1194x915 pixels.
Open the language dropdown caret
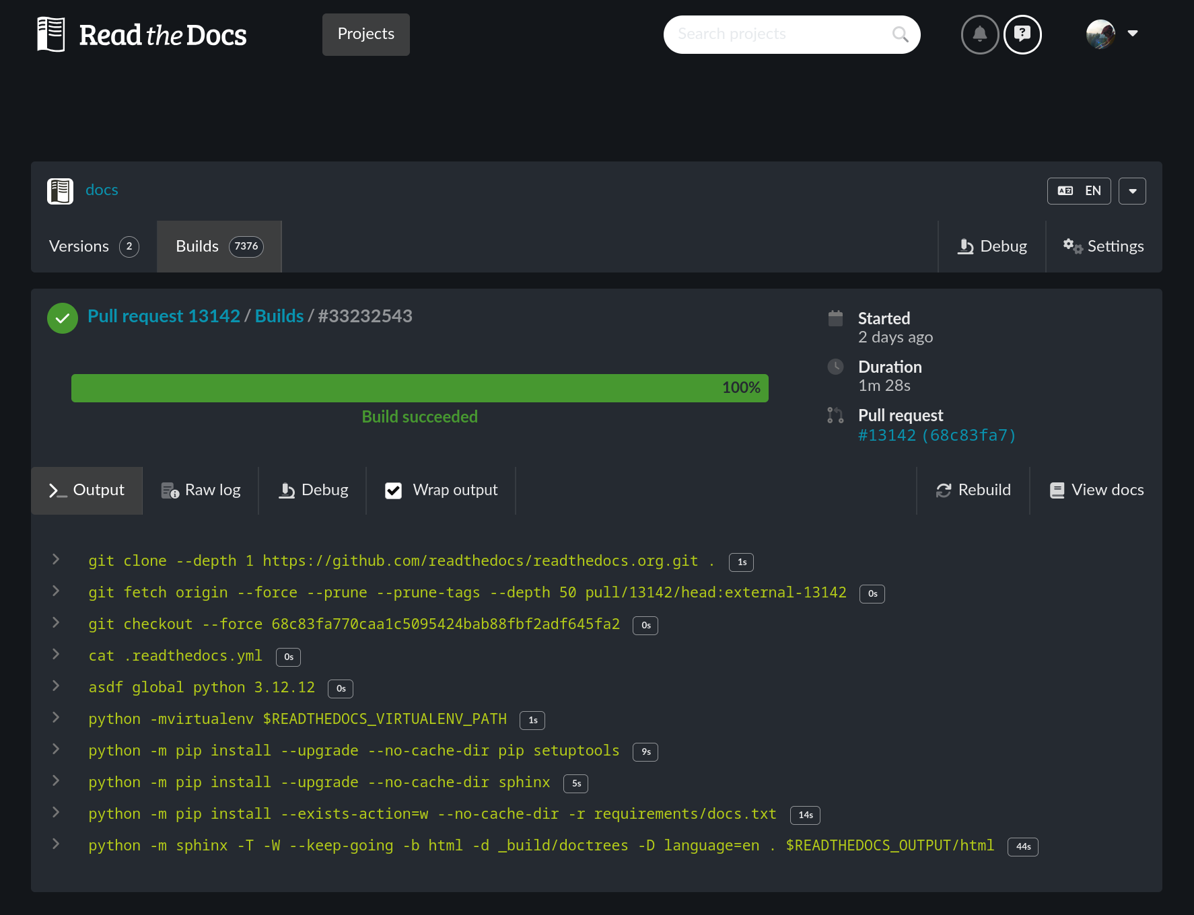[x=1132, y=191]
